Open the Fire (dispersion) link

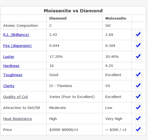[x=17, y=46]
